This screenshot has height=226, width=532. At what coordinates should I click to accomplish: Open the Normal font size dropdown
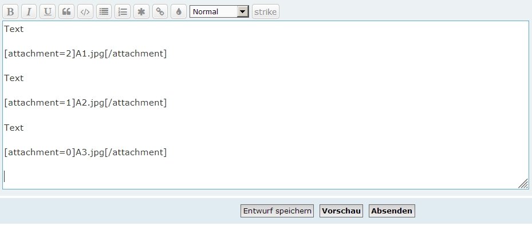pyautogui.click(x=219, y=12)
